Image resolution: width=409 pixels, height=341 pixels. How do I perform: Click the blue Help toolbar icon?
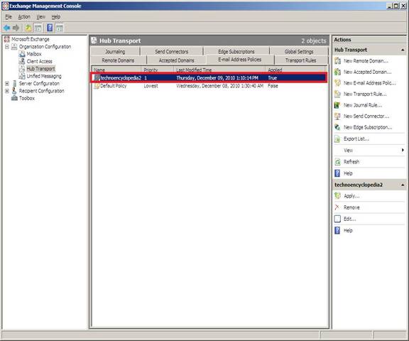pos(50,28)
